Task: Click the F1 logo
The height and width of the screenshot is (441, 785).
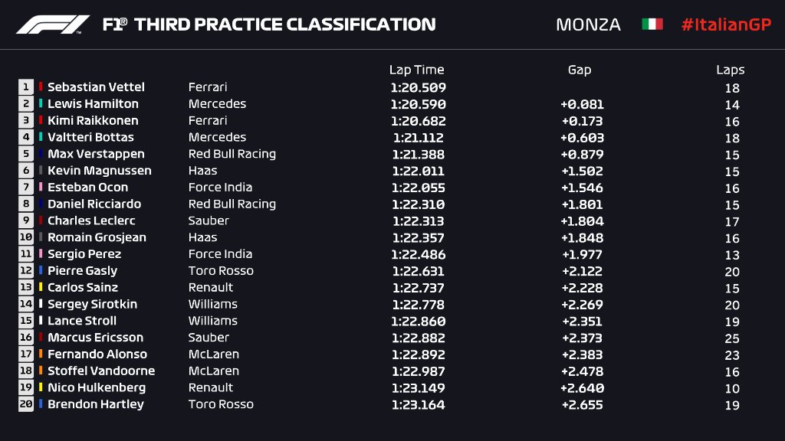Action: point(52,24)
